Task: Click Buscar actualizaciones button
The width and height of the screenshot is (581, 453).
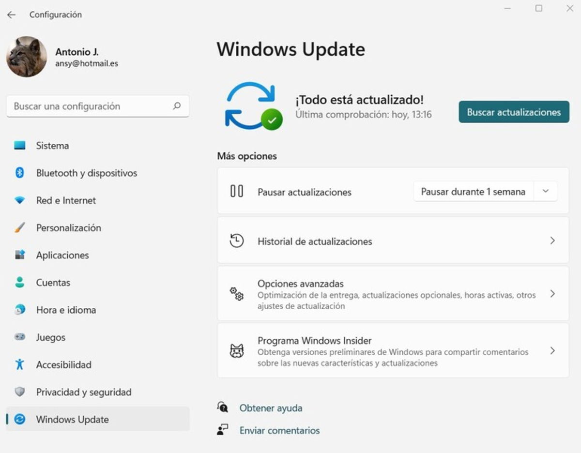Action: [x=514, y=112]
